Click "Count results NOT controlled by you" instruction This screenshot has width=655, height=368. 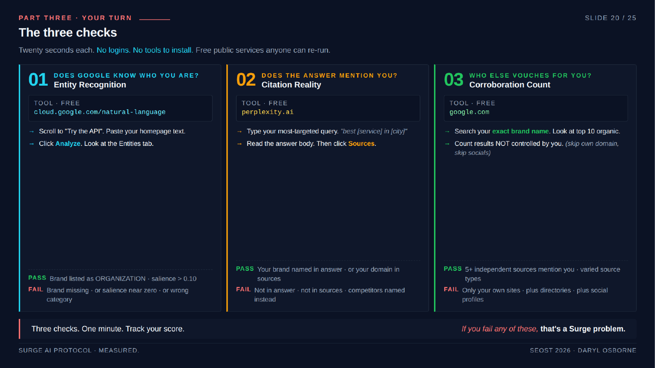coord(509,144)
